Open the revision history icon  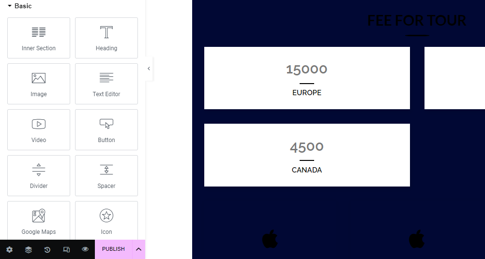47,250
